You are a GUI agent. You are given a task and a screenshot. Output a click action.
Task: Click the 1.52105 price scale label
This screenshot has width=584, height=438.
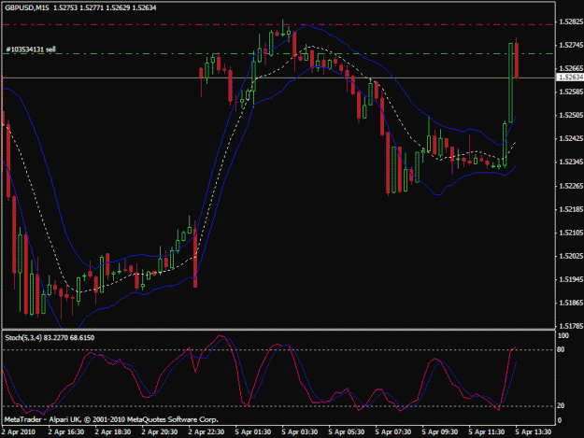coord(571,233)
